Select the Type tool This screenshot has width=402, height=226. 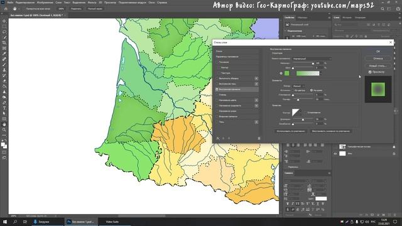click(4, 108)
